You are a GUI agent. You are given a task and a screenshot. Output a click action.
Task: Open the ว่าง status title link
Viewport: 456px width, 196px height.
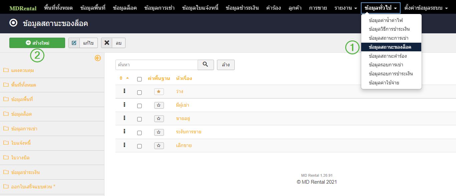tap(180, 91)
